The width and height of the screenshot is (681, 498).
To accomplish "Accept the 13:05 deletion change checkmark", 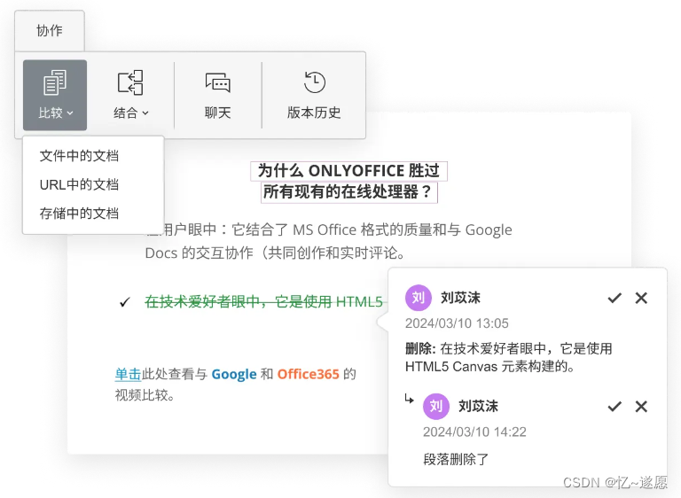I will (614, 298).
